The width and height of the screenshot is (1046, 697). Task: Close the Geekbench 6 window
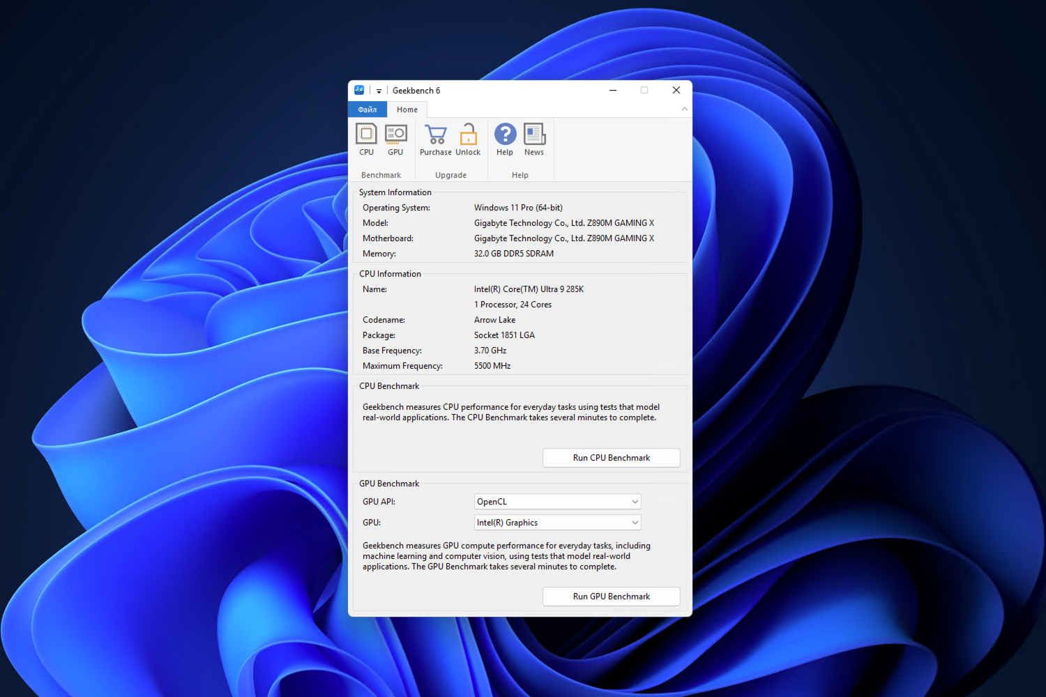click(676, 90)
